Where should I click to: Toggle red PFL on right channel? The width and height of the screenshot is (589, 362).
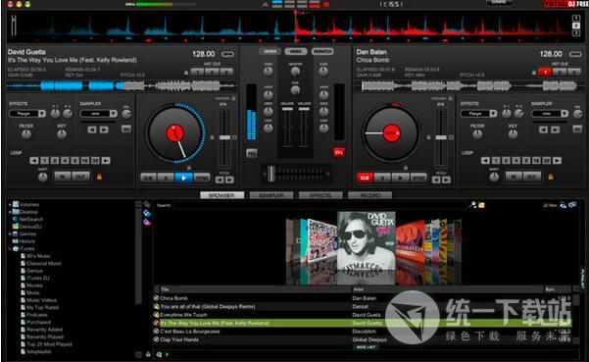(x=339, y=153)
